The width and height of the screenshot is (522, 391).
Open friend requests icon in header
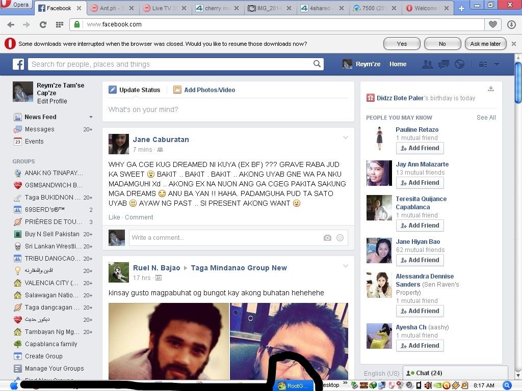(427, 64)
